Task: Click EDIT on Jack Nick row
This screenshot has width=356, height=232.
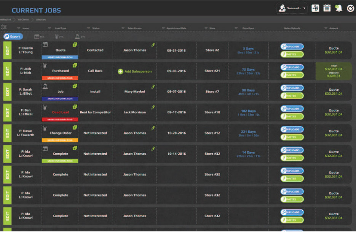Action: pos(7,71)
